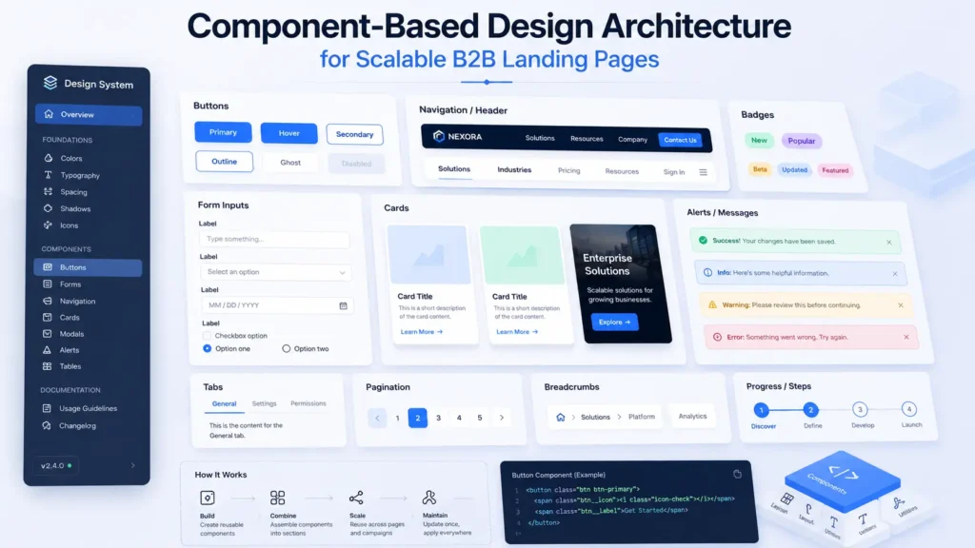Image resolution: width=975 pixels, height=548 pixels.
Task: Click the 'Type something...' input field
Action: [274, 239]
